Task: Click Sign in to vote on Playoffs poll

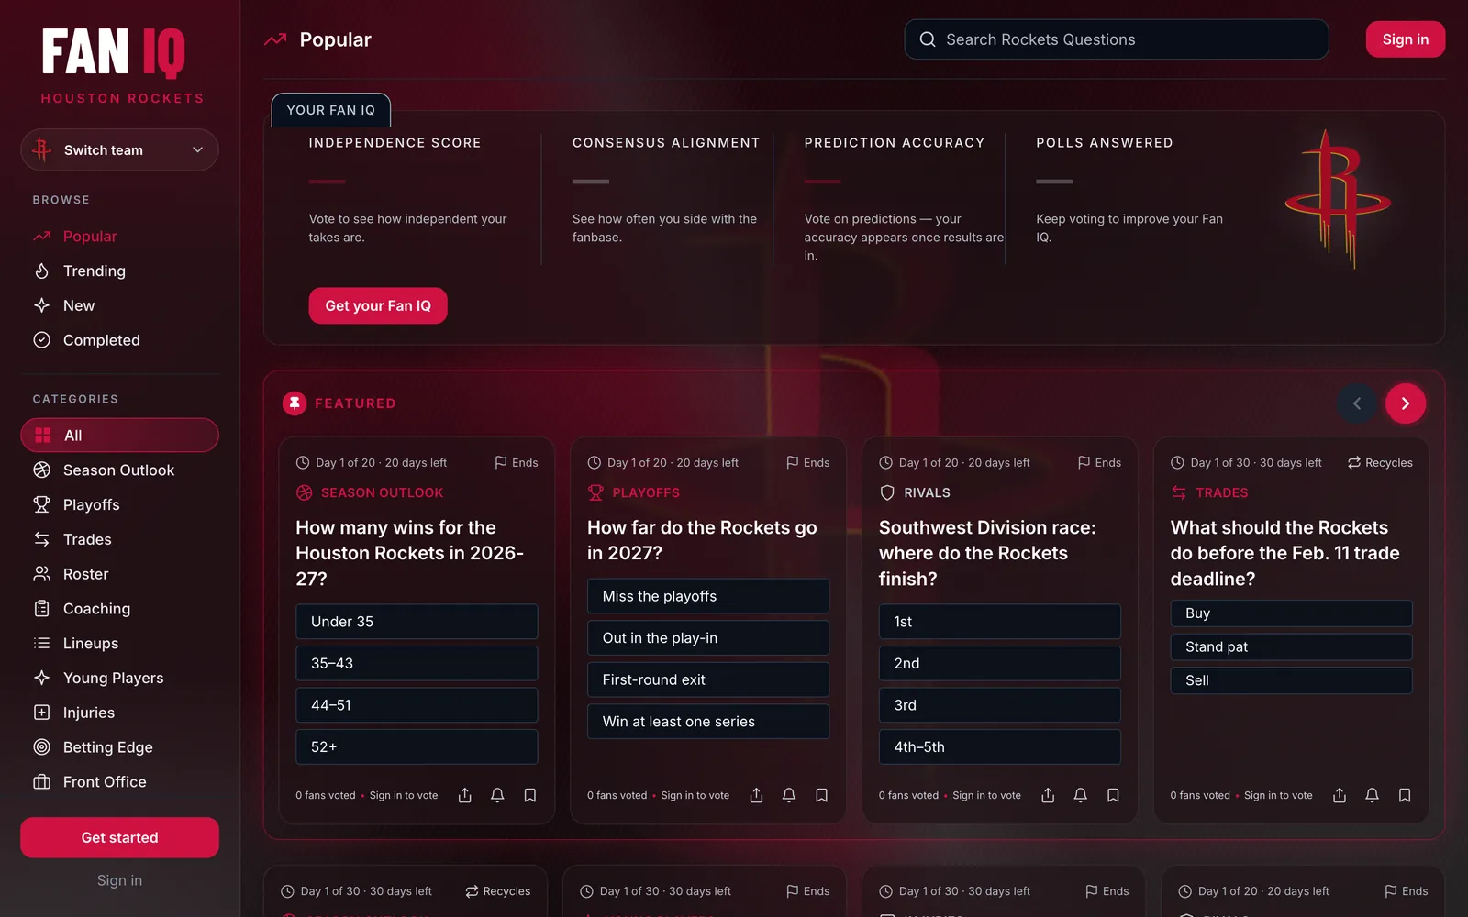Action: pos(695,796)
